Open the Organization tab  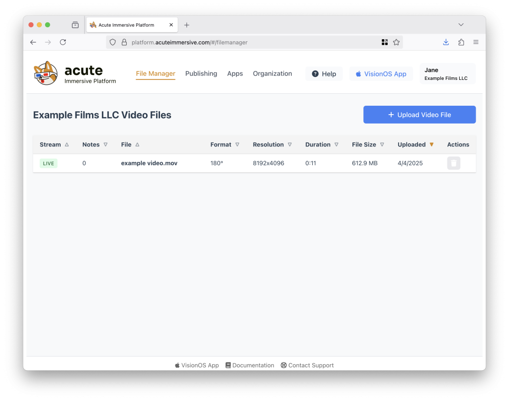[272, 73]
